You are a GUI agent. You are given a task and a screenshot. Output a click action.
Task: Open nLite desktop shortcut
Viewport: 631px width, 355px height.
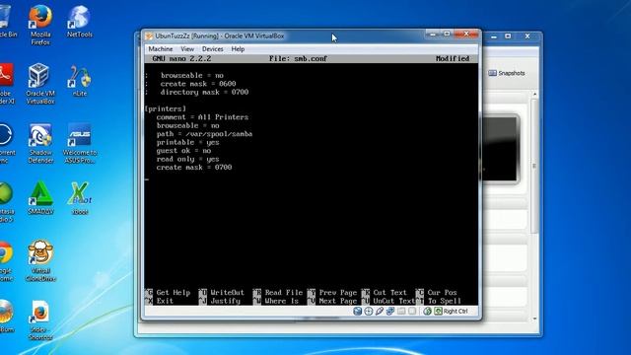click(x=79, y=81)
